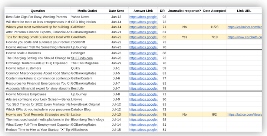Select the Question column header
Screen dimensions: 267x136
(x=37, y=11)
